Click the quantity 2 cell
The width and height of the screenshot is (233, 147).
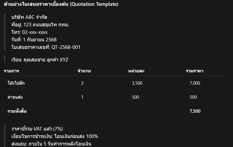82,83
